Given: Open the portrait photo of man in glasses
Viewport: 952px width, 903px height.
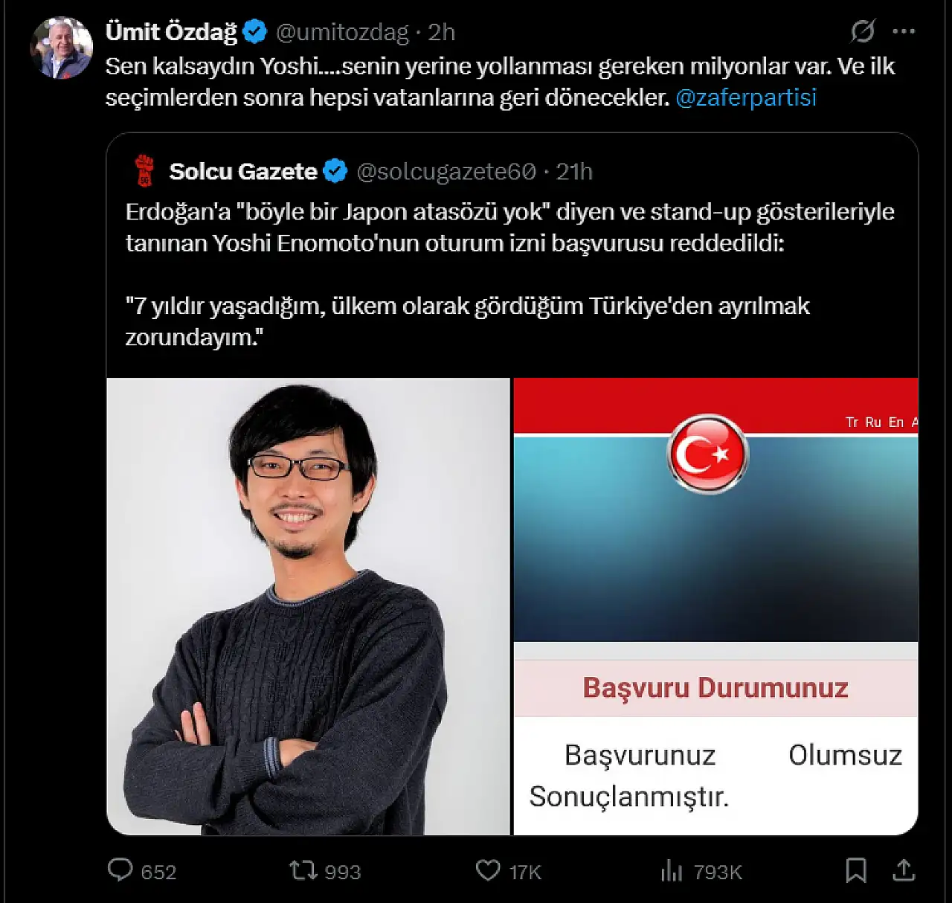Looking at the screenshot, I should click(x=308, y=606).
